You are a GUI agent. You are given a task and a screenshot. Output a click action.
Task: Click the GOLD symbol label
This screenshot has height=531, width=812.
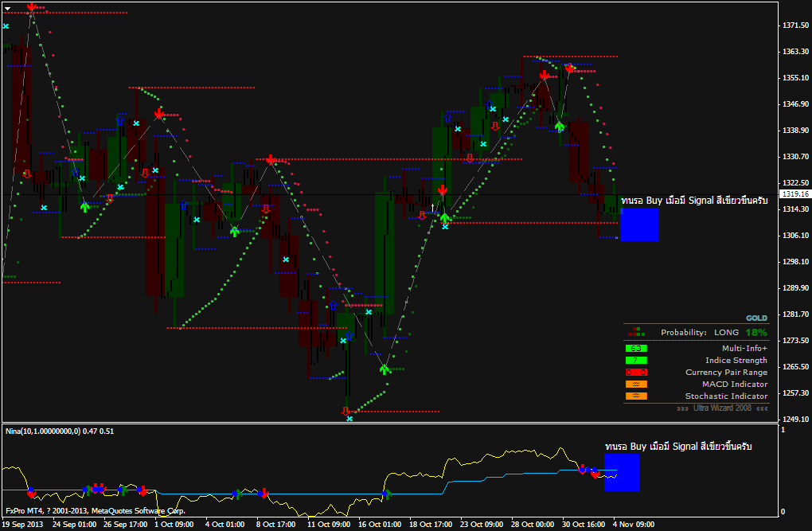756,318
